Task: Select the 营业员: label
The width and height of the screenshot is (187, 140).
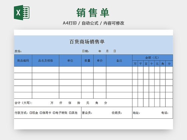Action: click(87, 113)
